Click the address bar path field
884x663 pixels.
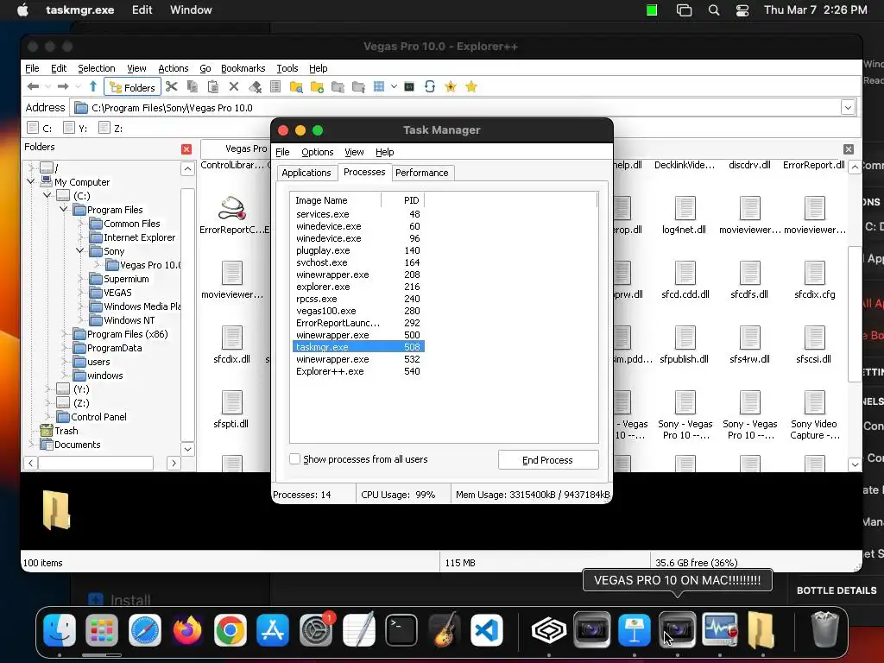coord(456,108)
